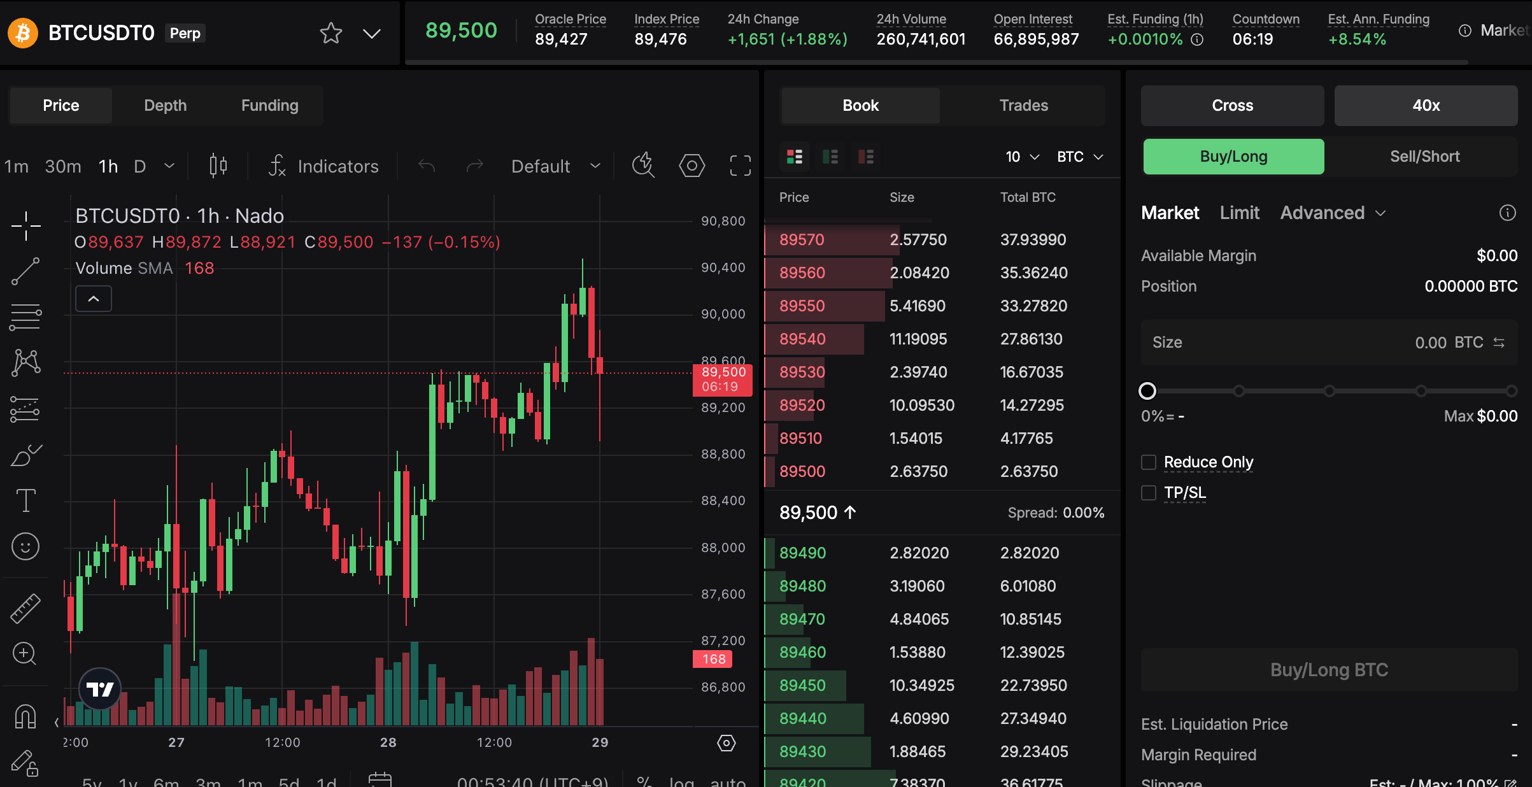Select the text annotation tool
The image size is (1532, 787).
tap(25, 500)
